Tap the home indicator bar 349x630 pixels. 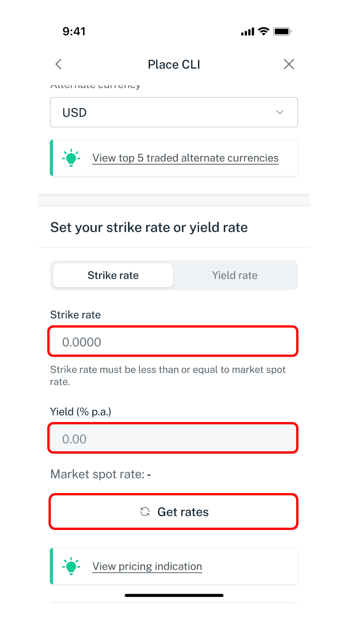coord(174,595)
